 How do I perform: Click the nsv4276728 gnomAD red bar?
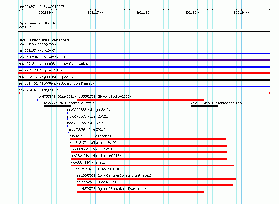coord(140,192)
